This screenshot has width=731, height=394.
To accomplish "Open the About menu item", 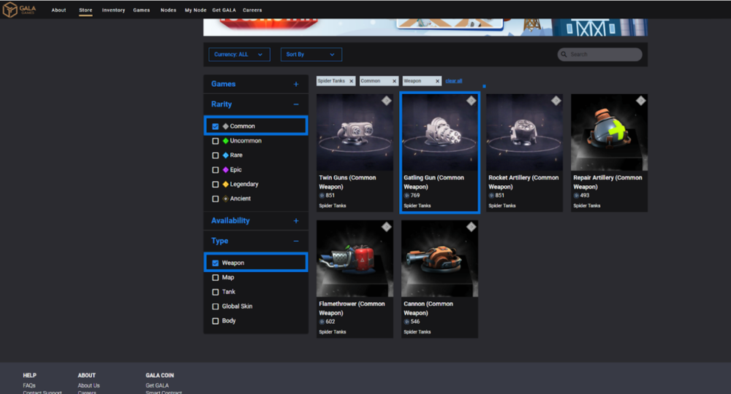I will [x=58, y=9].
